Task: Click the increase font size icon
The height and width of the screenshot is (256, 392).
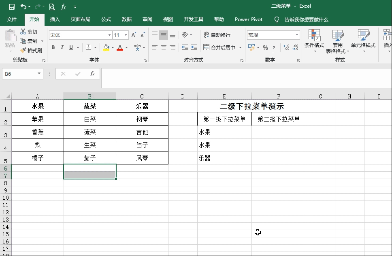Action: [133, 34]
